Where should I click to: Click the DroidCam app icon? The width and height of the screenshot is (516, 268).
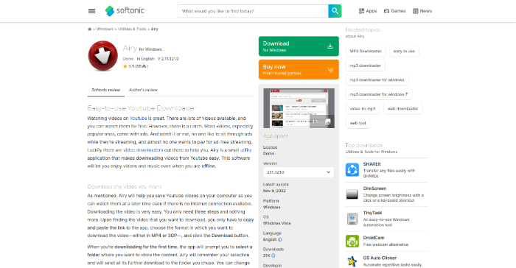tap(352, 241)
